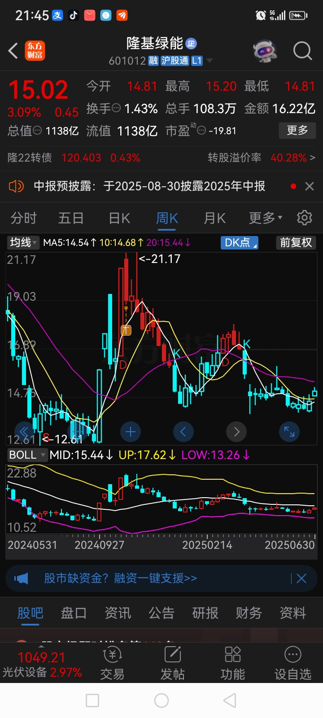
Task: Move chart right with chevron button
Action: pyautogui.click(x=236, y=432)
